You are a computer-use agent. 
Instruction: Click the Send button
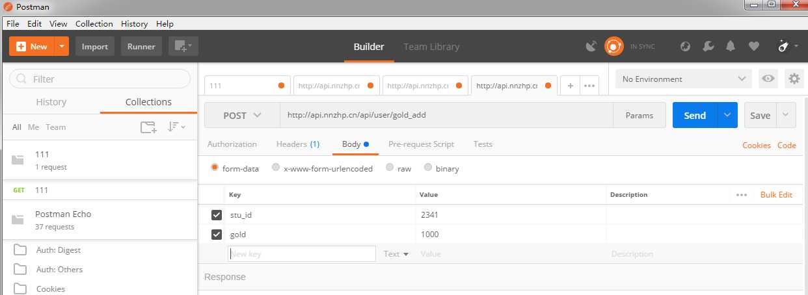pyautogui.click(x=695, y=115)
